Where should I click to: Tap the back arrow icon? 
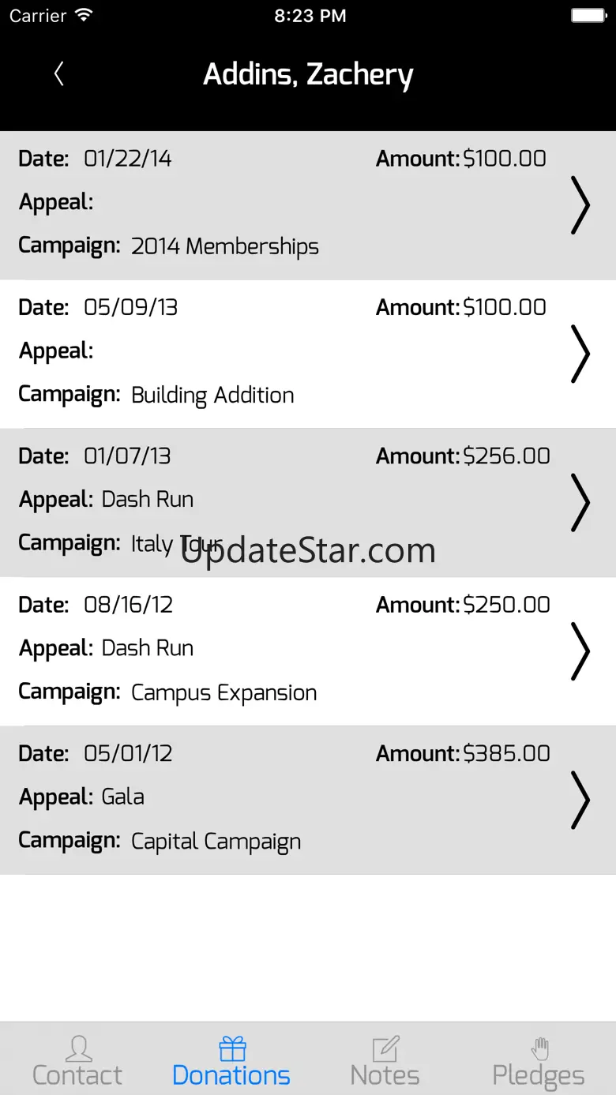[58, 74]
